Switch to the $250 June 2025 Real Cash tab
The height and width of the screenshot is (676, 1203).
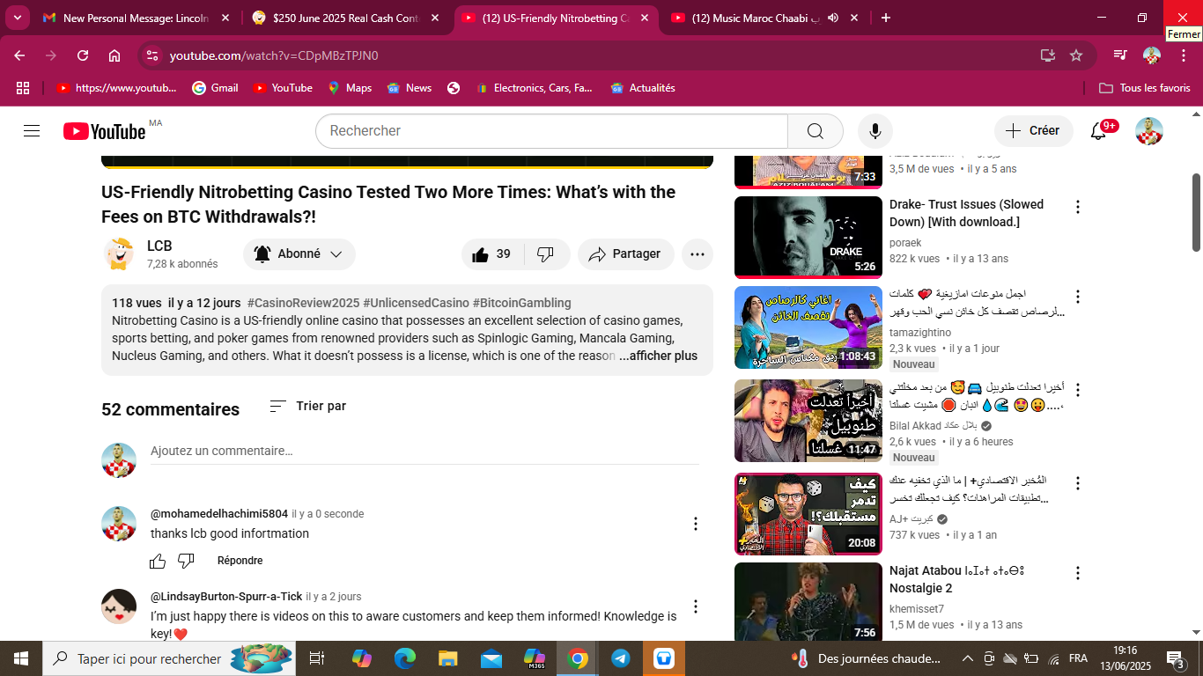point(347,18)
